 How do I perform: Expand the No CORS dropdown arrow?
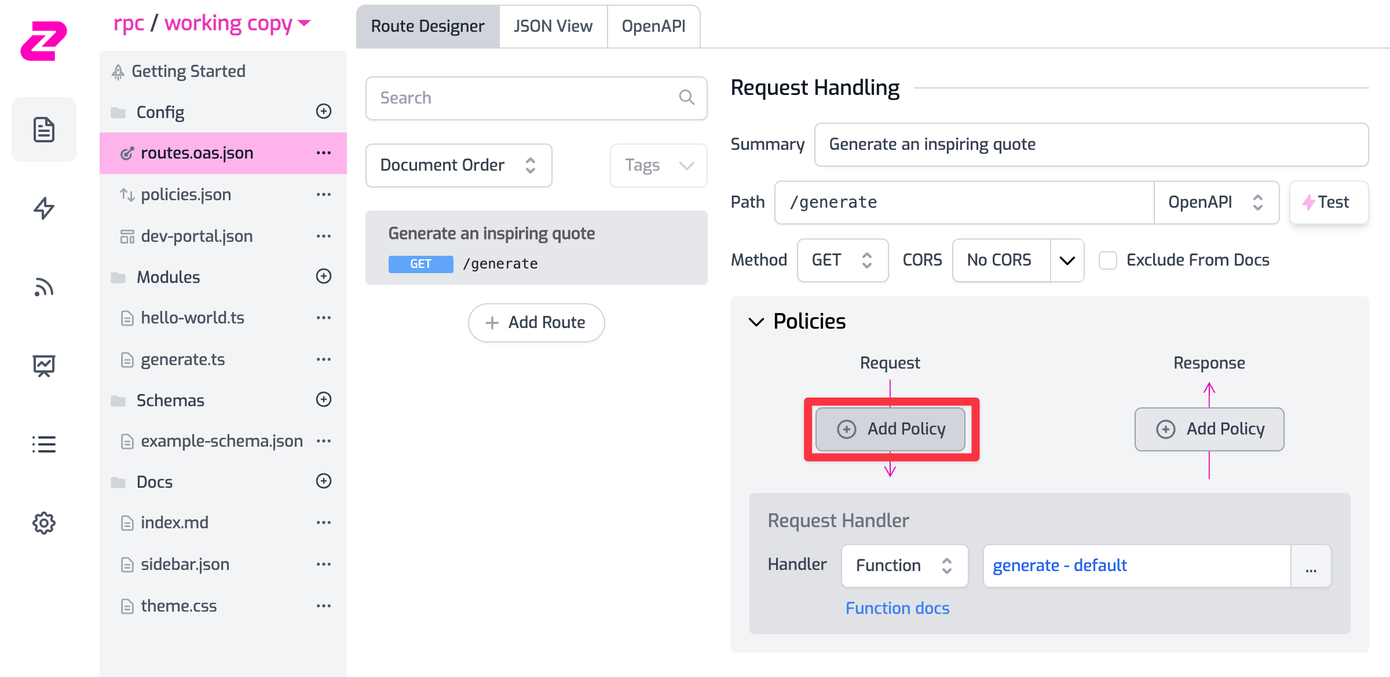click(1067, 260)
